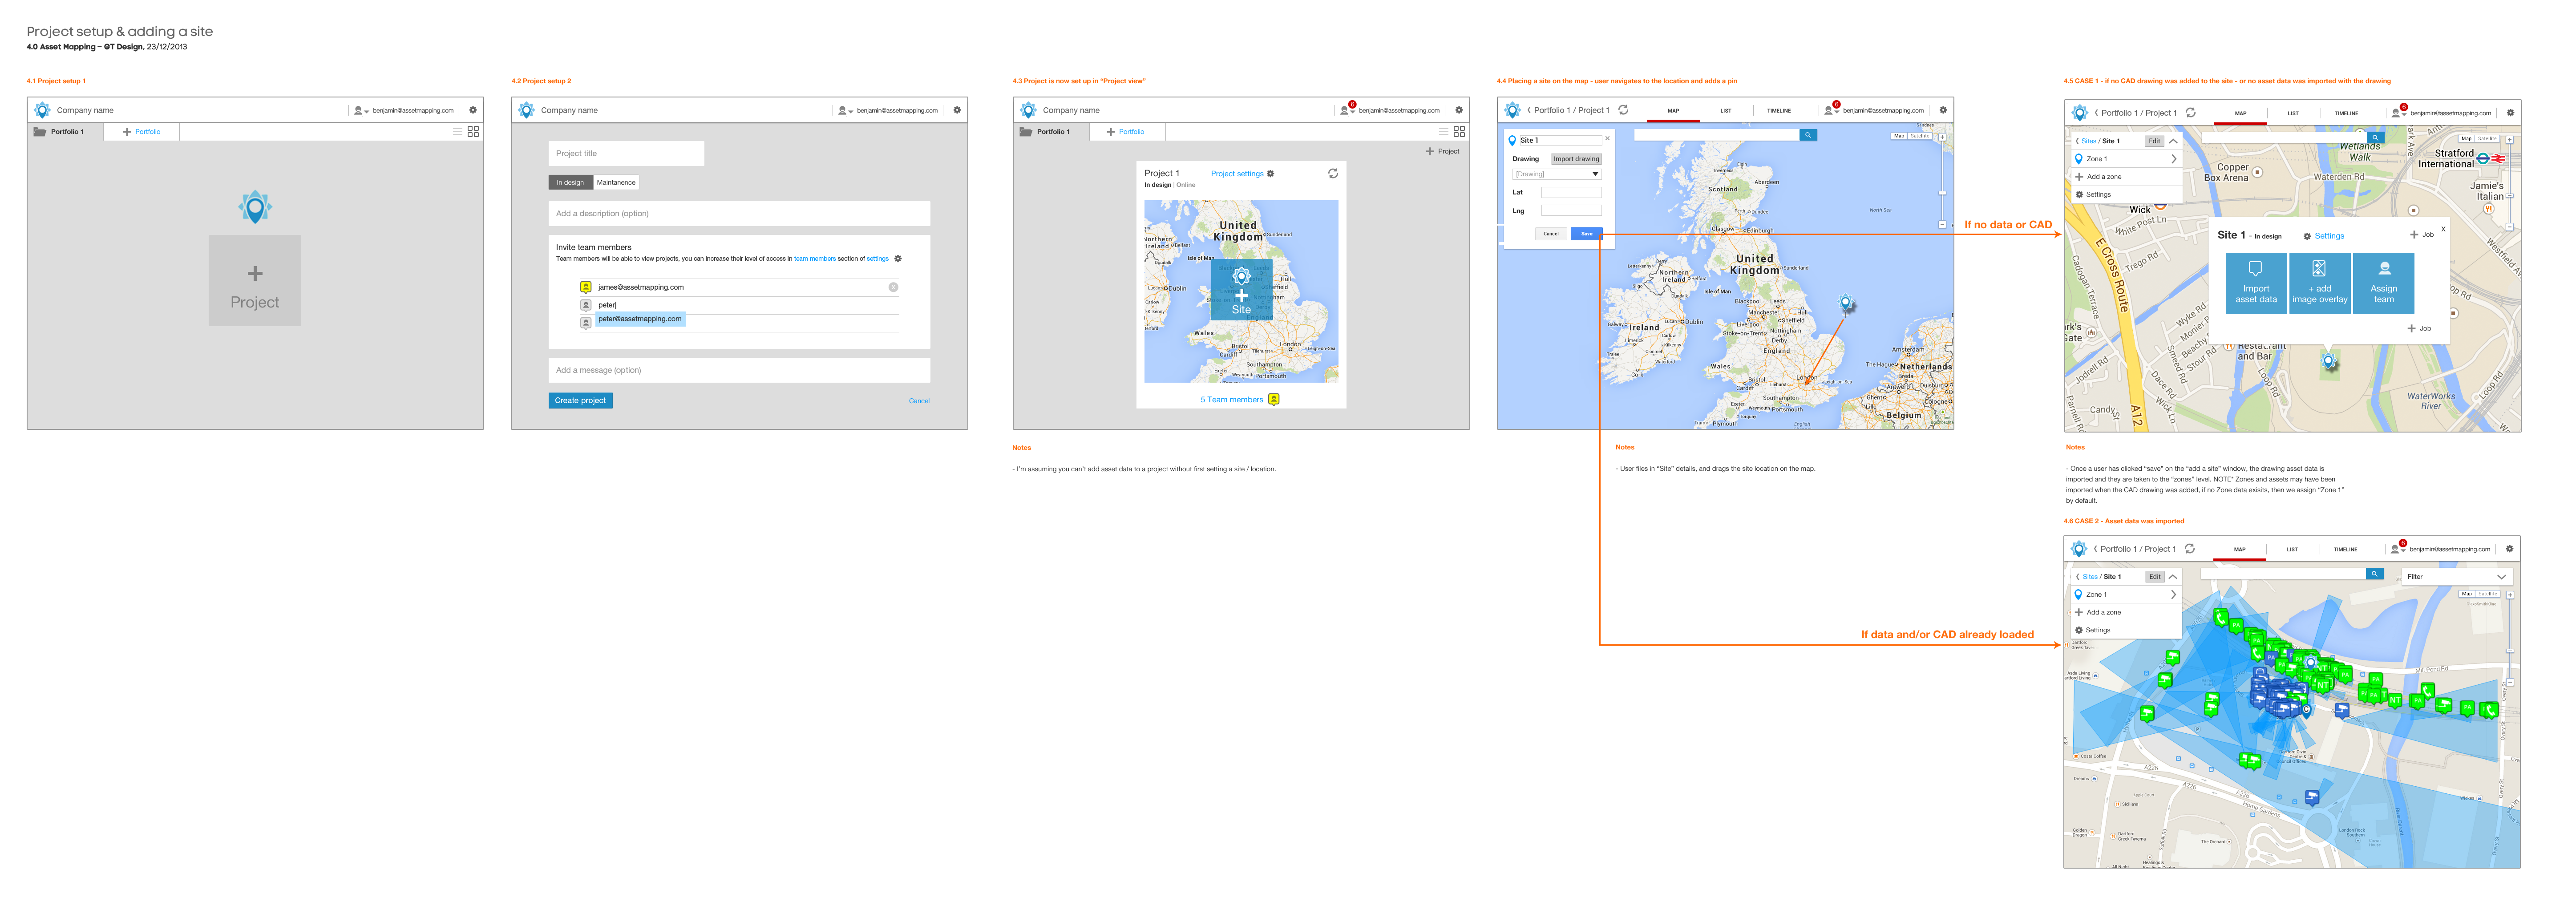Image resolution: width=2576 pixels, height=918 pixels.
Task: Click search button in 4.6 map
Action: coord(2374,574)
